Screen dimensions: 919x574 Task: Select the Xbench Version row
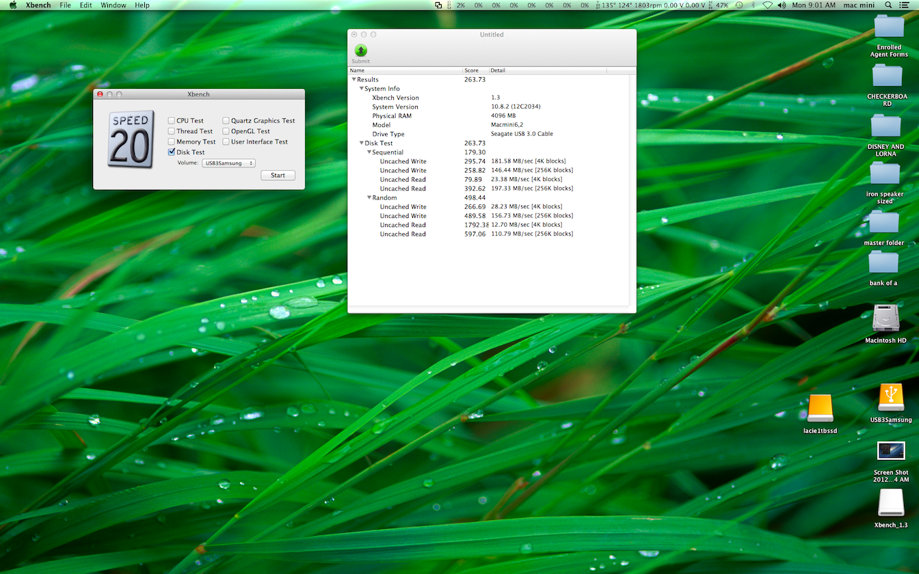(x=489, y=98)
